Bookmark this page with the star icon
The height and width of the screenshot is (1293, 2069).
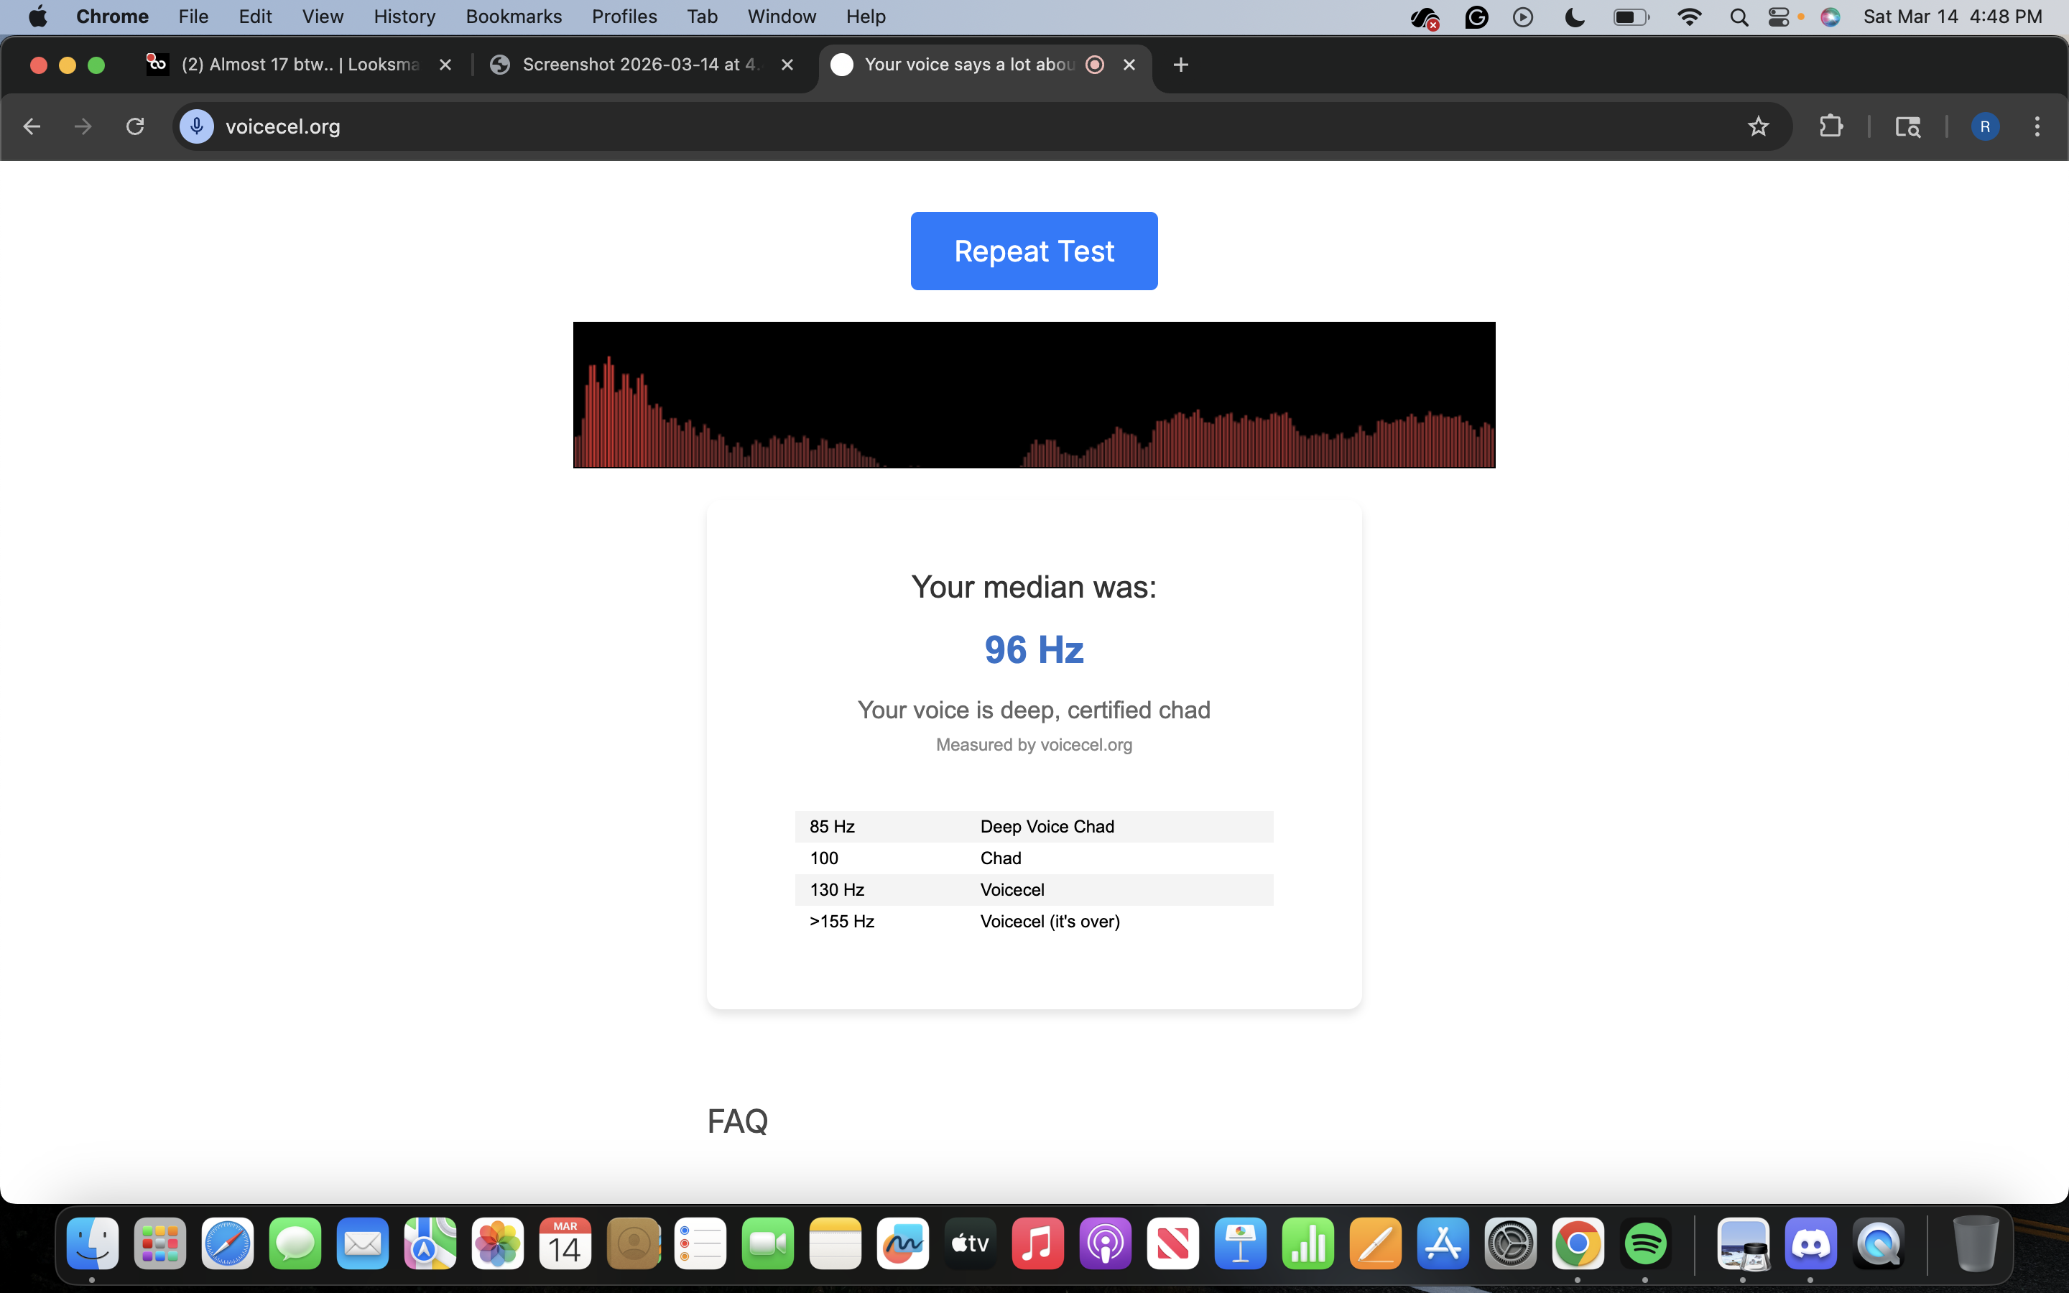[x=1758, y=126]
